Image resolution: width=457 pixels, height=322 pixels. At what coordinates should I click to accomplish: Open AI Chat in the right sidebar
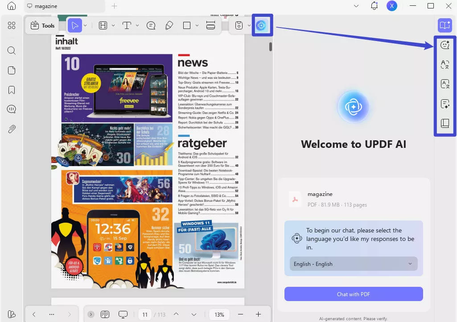(x=445, y=45)
